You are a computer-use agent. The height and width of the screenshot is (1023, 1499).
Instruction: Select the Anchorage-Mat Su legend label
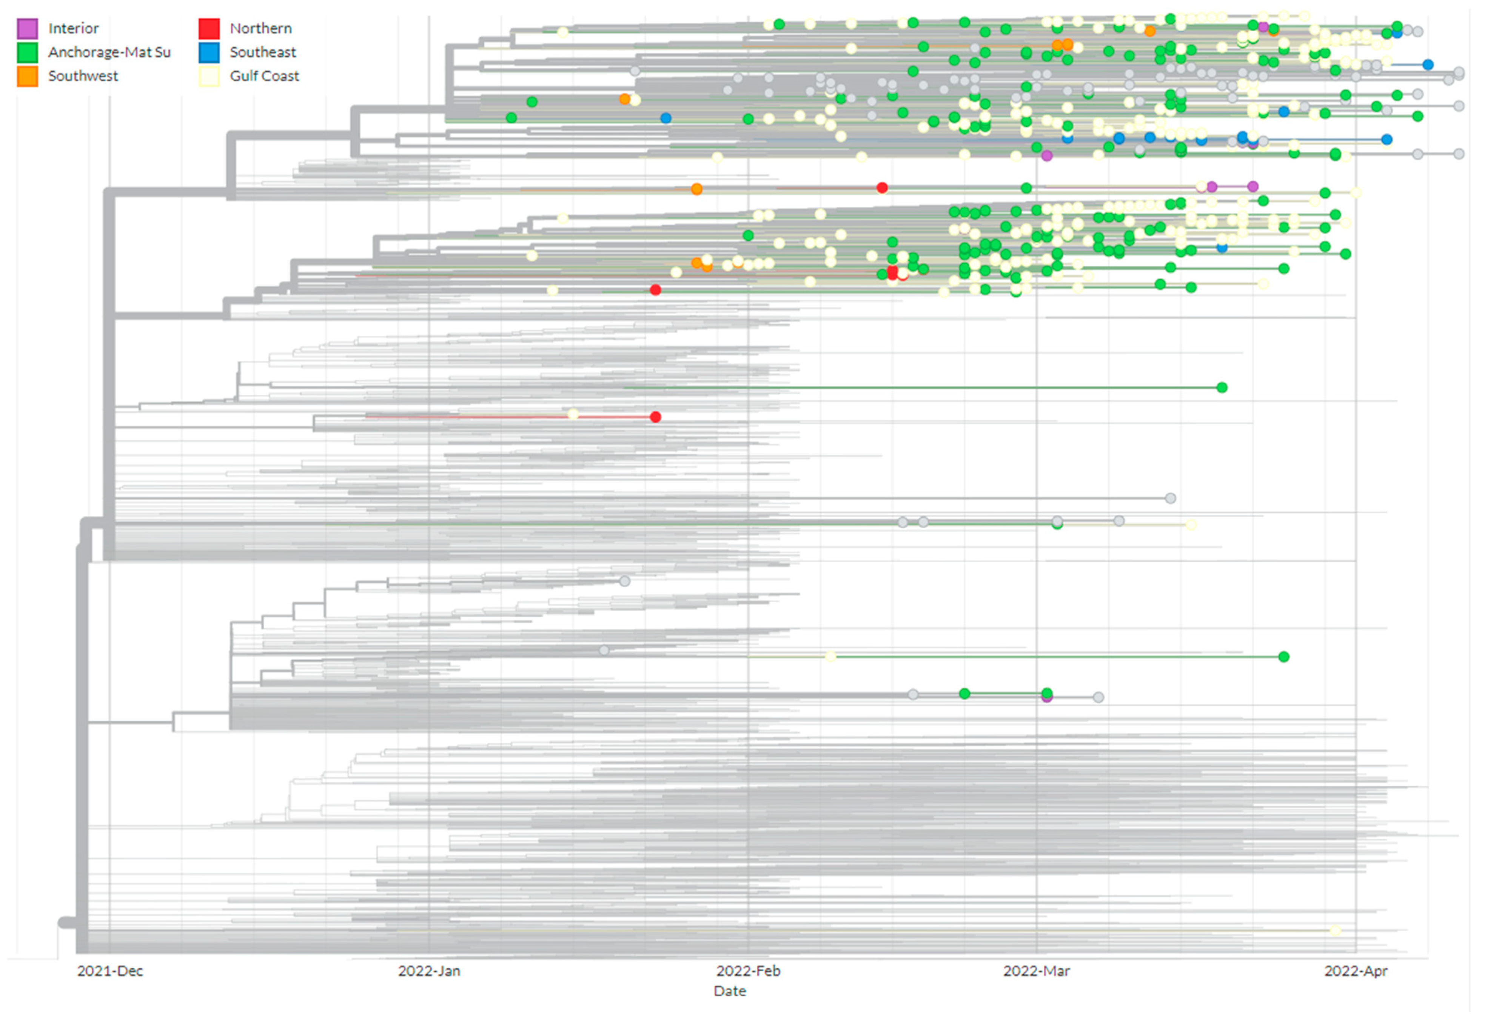click(109, 52)
